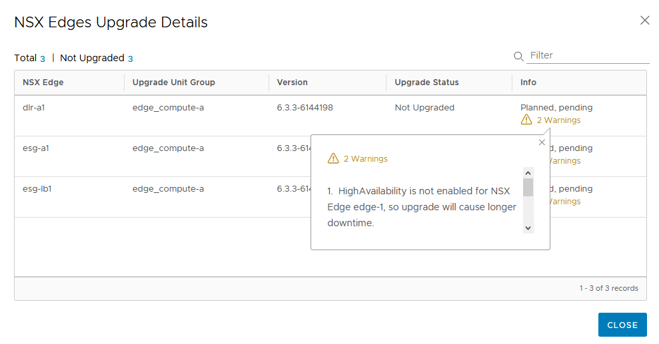Sort by the Version column header
The height and width of the screenshot is (344, 659).
[x=292, y=83]
